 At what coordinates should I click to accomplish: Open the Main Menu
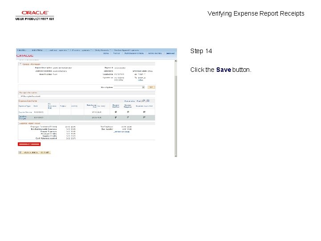point(37,50)
